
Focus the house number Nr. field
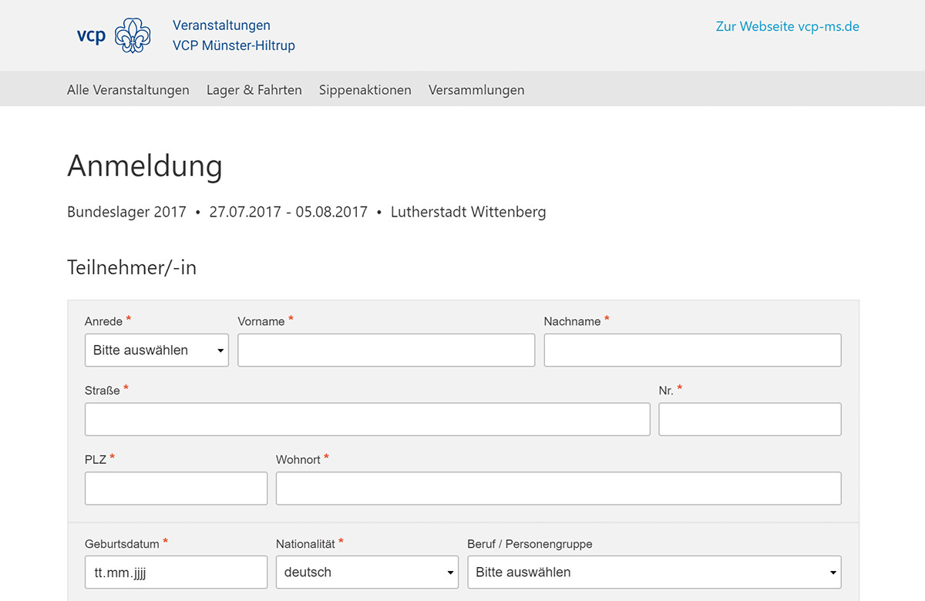749,419
